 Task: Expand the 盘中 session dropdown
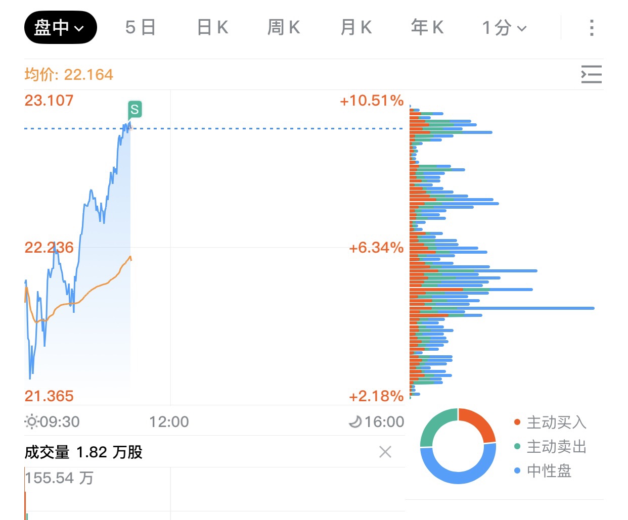click(x=60, y=27)
